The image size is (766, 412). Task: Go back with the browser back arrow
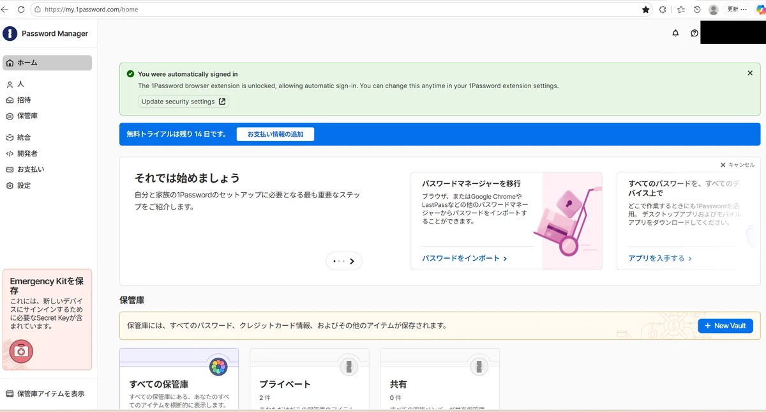[x=6, y=10]
